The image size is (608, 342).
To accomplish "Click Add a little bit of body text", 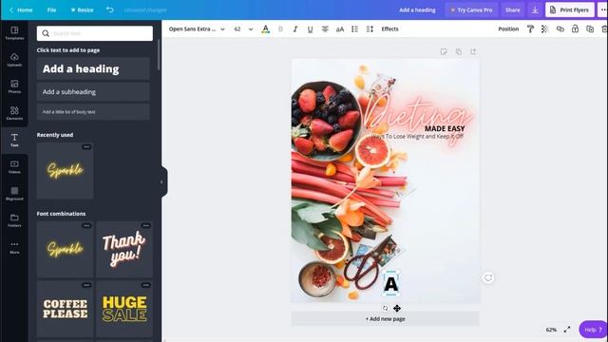I will click(x=93, y=112).
